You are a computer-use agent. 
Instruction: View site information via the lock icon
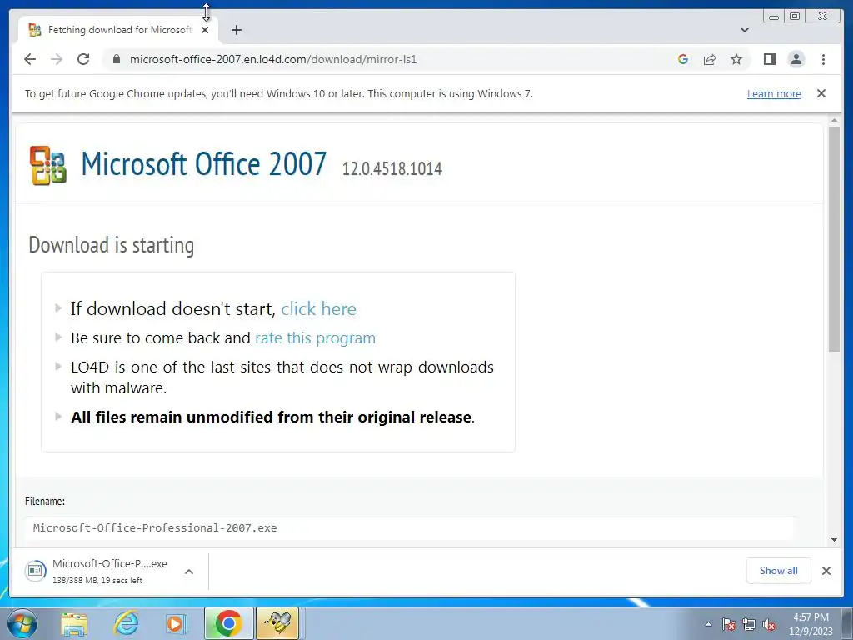coord(116,59)
